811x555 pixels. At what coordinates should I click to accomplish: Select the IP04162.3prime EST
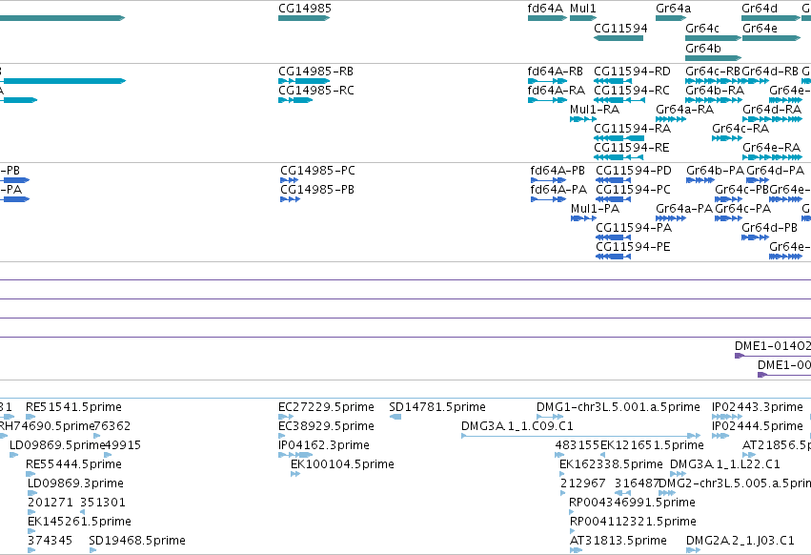(295, 455)
